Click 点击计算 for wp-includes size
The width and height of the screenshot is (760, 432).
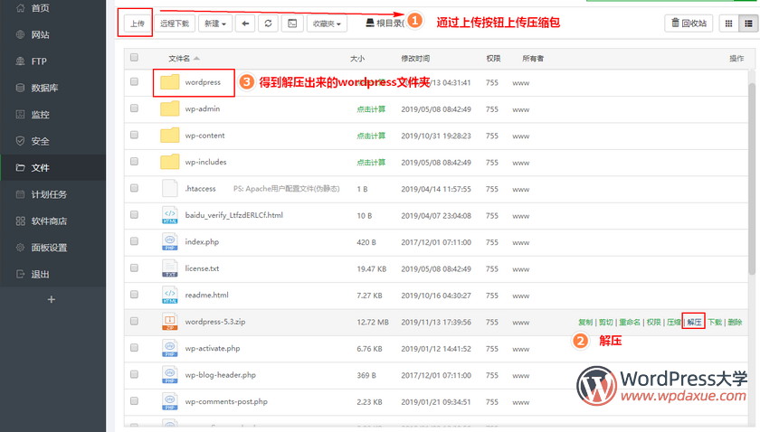(x=371, y=163)
